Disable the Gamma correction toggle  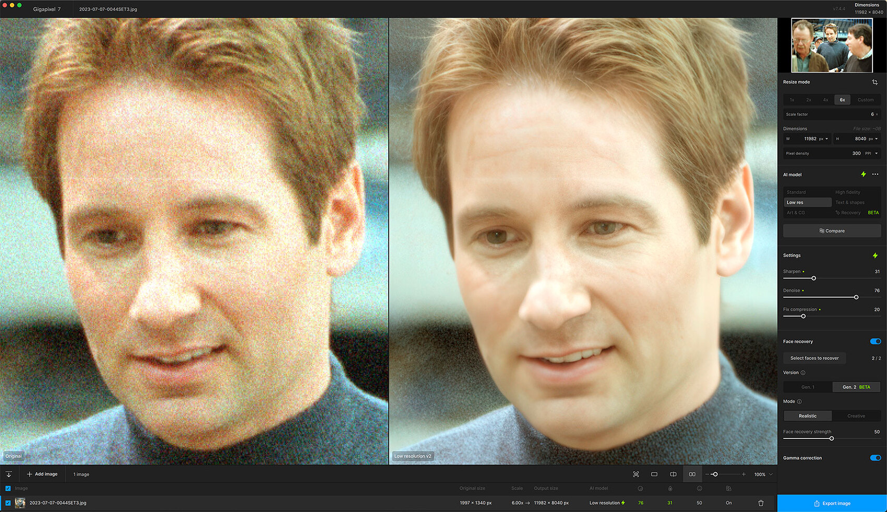pyautogui.click(x=875, y=458)
